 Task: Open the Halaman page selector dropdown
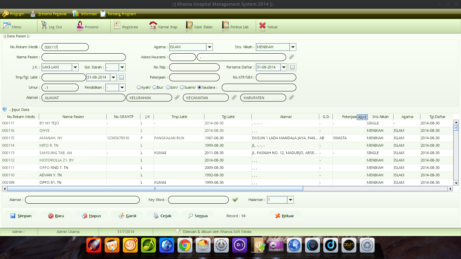click(x=290, y=200)
